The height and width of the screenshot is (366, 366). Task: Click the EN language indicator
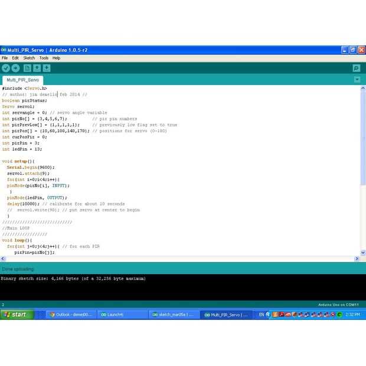(x=262, y=315)
